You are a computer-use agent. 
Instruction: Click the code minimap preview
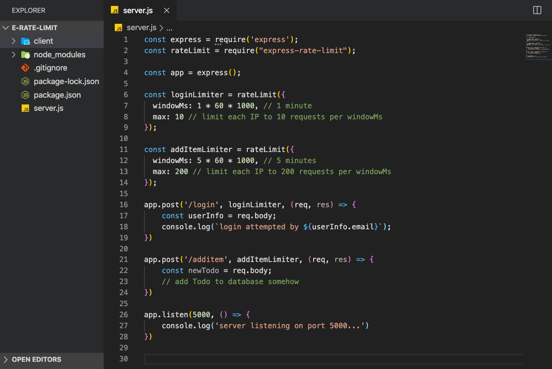[x=538, y=47]
